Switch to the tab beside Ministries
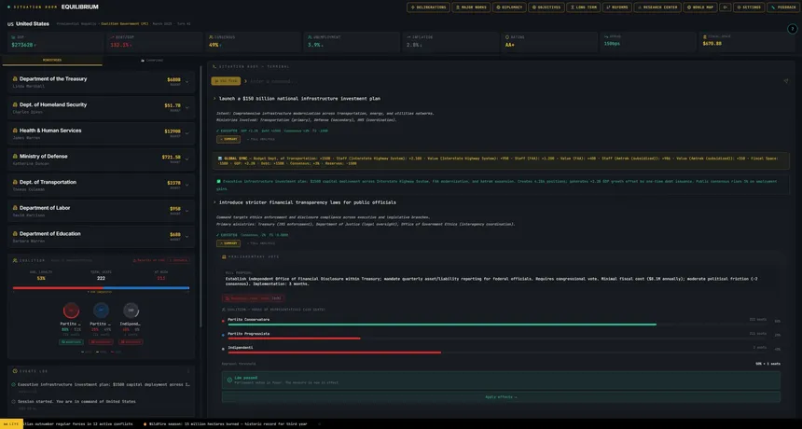 (152, 61)
